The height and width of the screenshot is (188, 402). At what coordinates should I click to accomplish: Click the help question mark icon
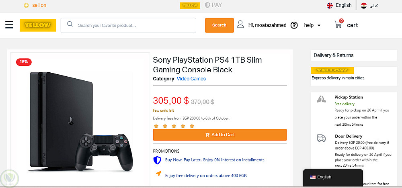pos(294,25)
